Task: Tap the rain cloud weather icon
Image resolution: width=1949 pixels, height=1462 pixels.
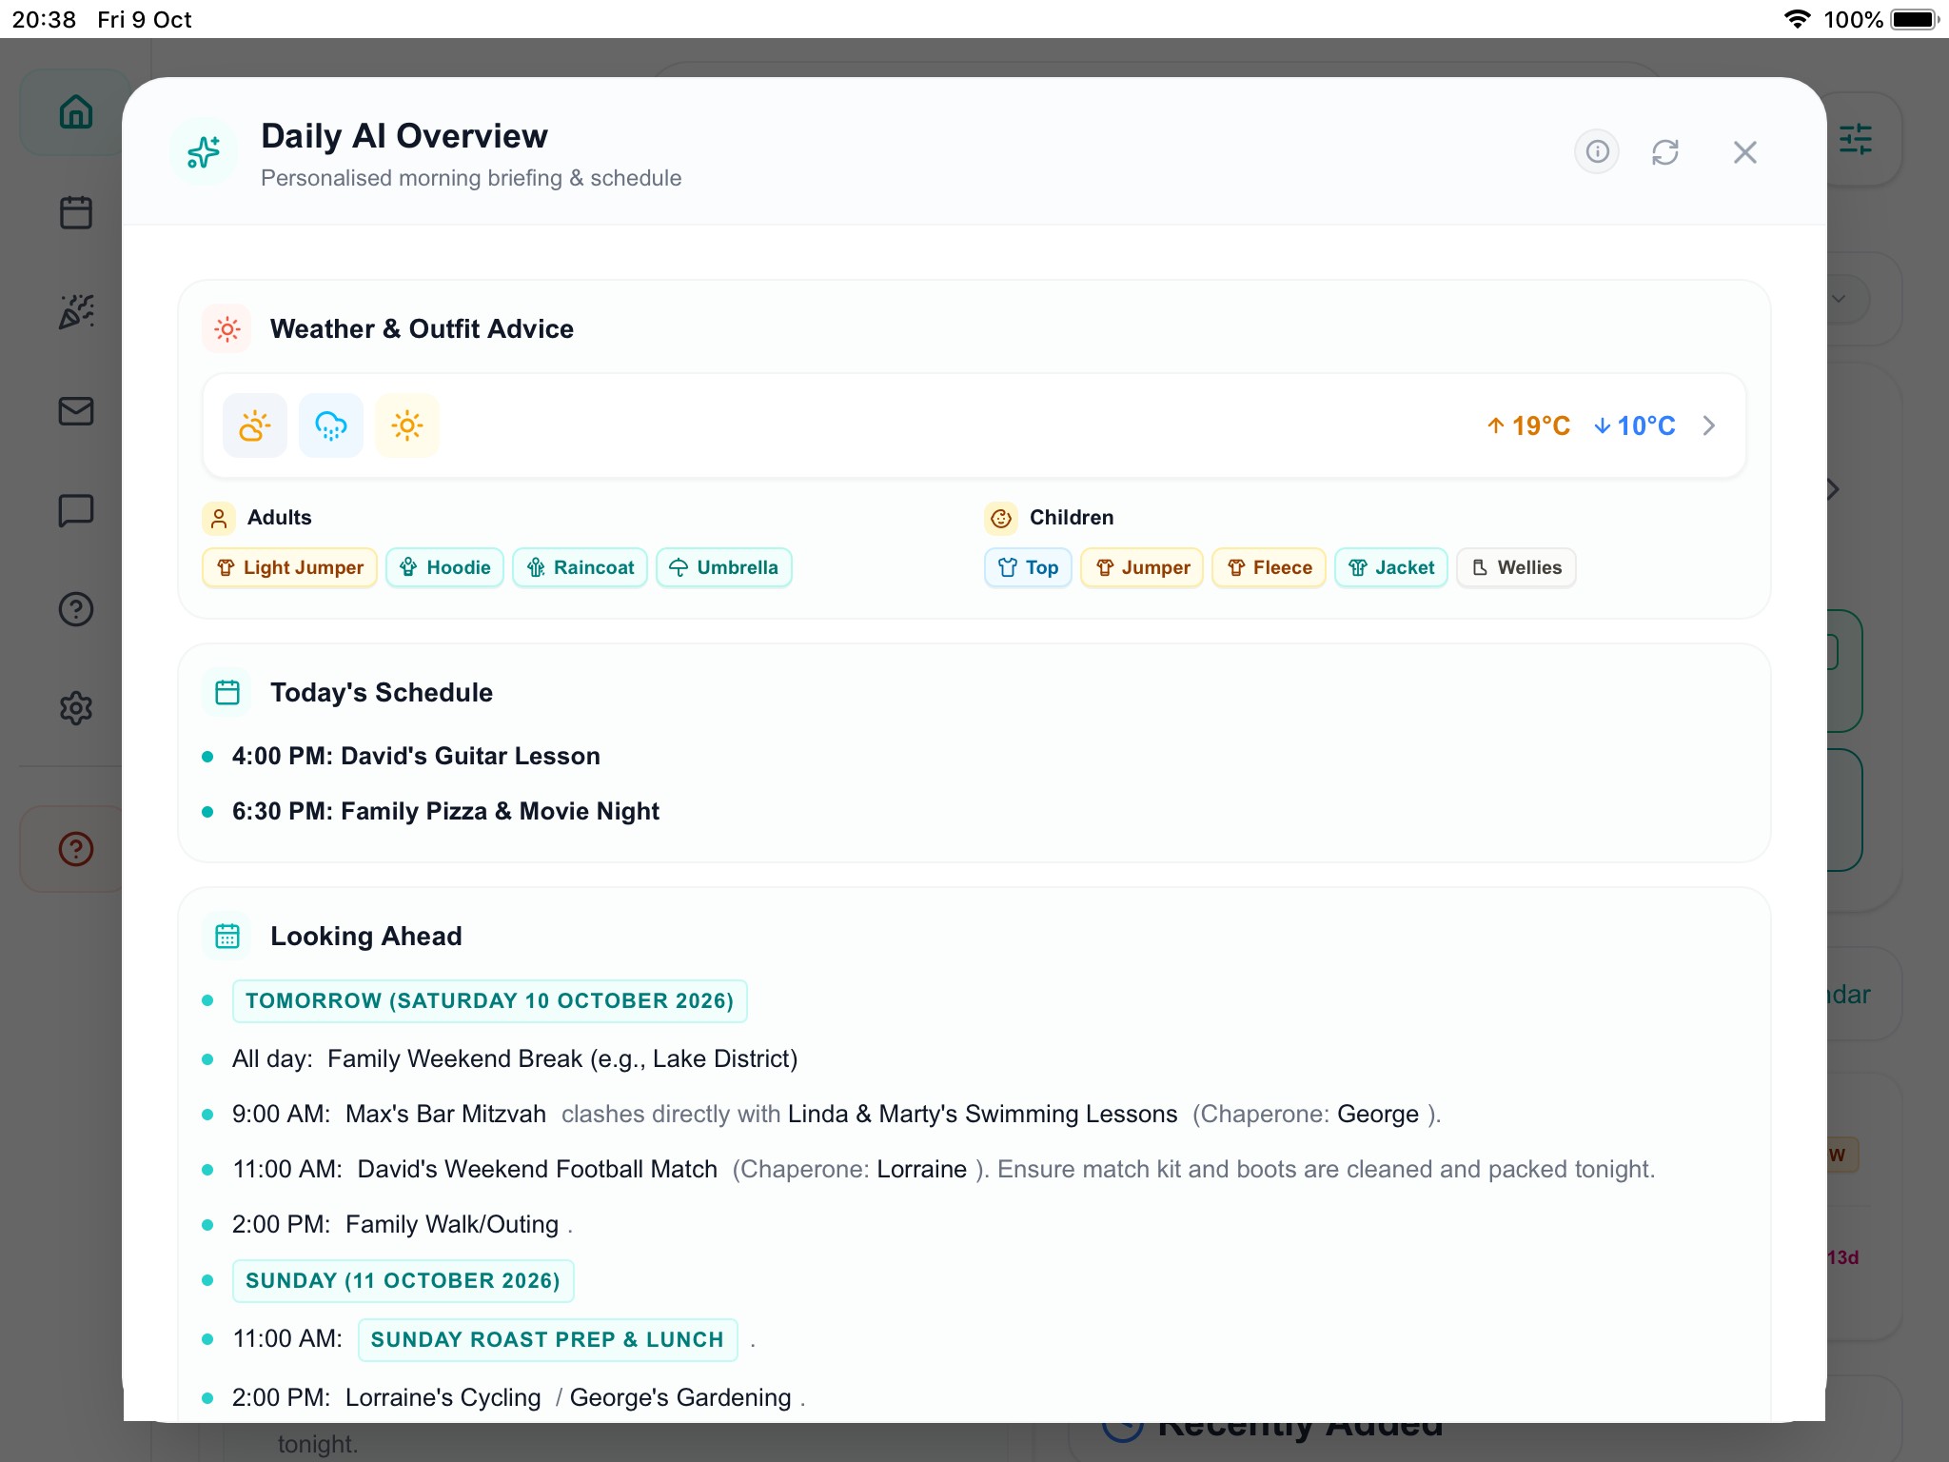Action: 331,425
